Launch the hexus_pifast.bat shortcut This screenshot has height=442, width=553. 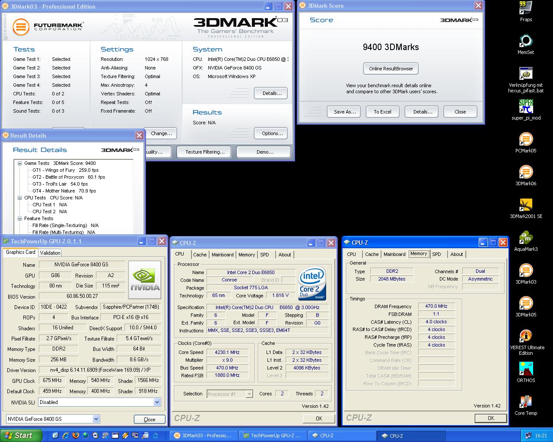[526, 80]
